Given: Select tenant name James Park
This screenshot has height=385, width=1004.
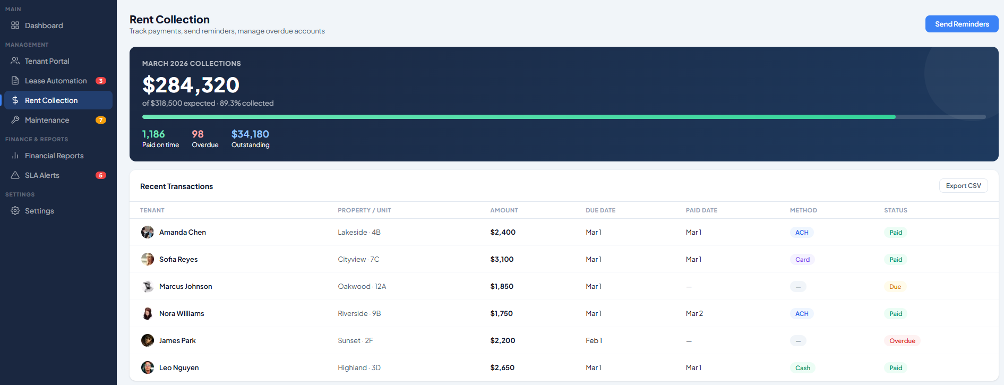Looking at the screenshot, I should (x=177, y=340).
